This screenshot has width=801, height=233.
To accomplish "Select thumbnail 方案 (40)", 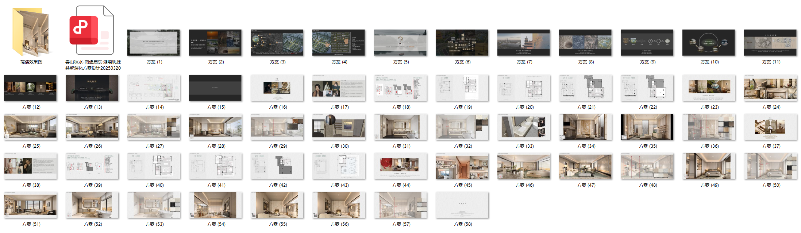I will pyautogui.click(x=154, y=166).
